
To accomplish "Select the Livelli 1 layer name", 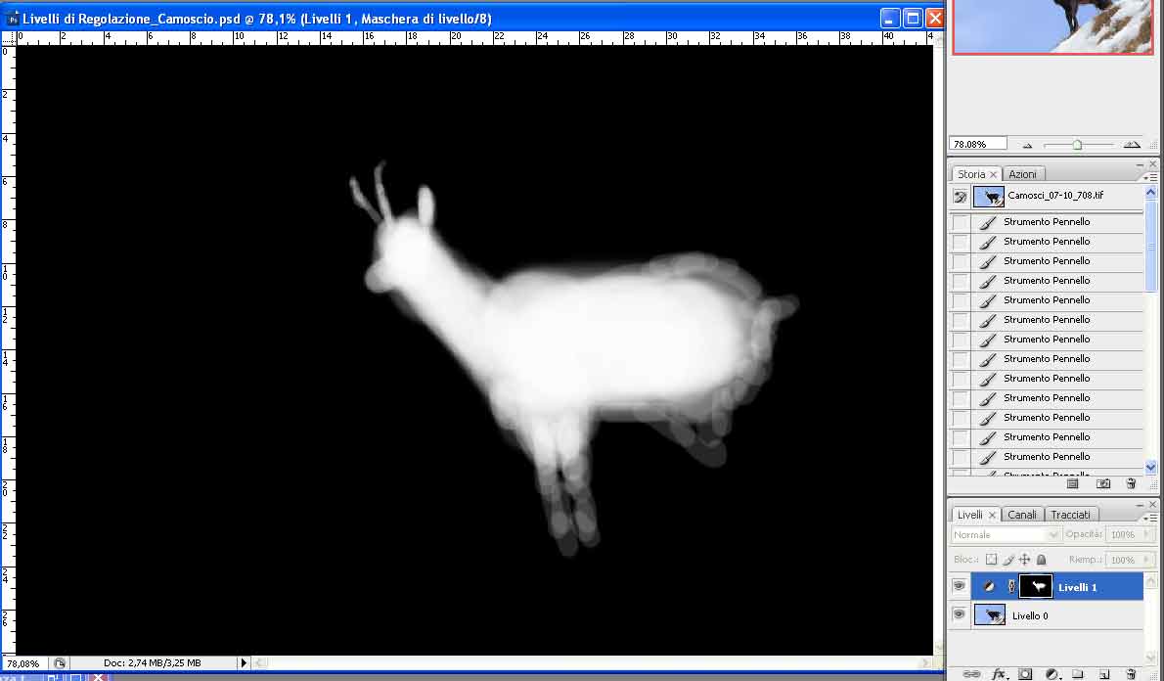I will tap(1077, 587).
